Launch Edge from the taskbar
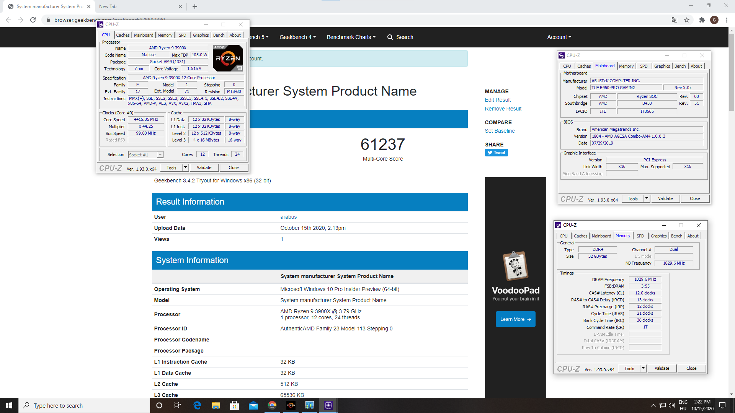The height and width of the screenshot is (413, 735). (197, 405)
